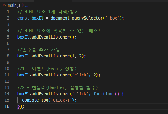The height and width of the screenshot is (114, 168).
Task: Click comment '// HTML 요소에 적용할 수 있는 메소드'
Action: pyautogui.click(x=60, y=31)
